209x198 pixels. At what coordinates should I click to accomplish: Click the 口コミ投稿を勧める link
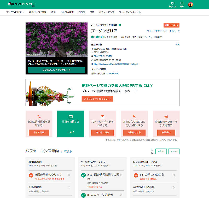(x=148, y=179)
